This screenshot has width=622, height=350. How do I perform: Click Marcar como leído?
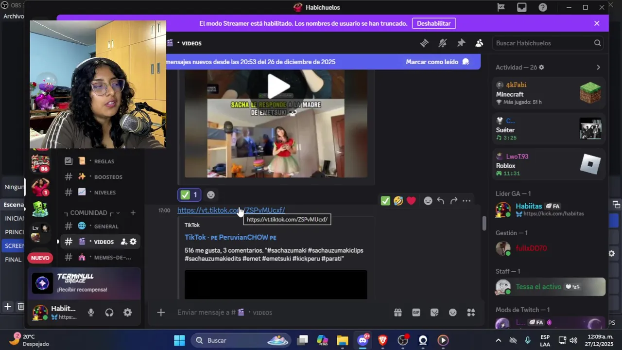tap(437, 62)
